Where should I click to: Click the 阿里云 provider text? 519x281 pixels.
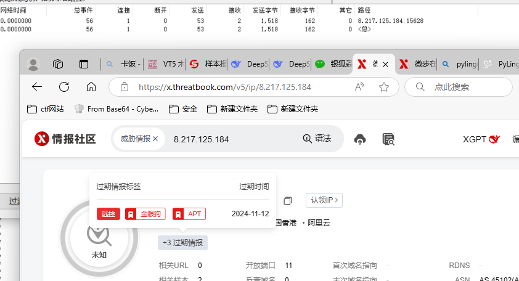point(319,223)
